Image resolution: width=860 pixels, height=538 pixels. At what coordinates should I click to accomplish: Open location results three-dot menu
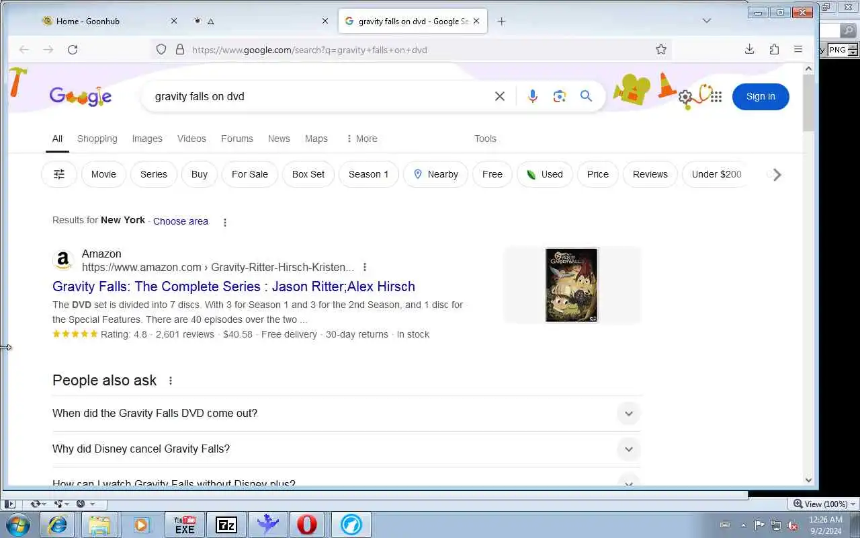tap(225, 222)
